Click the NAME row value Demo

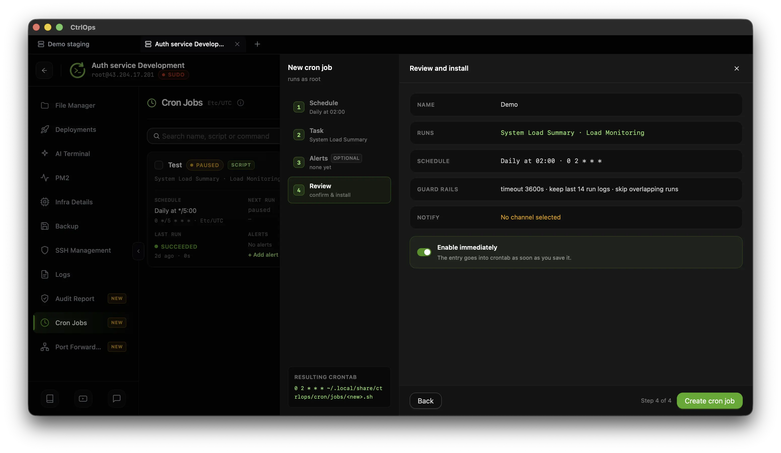click(x=510, y=105)
